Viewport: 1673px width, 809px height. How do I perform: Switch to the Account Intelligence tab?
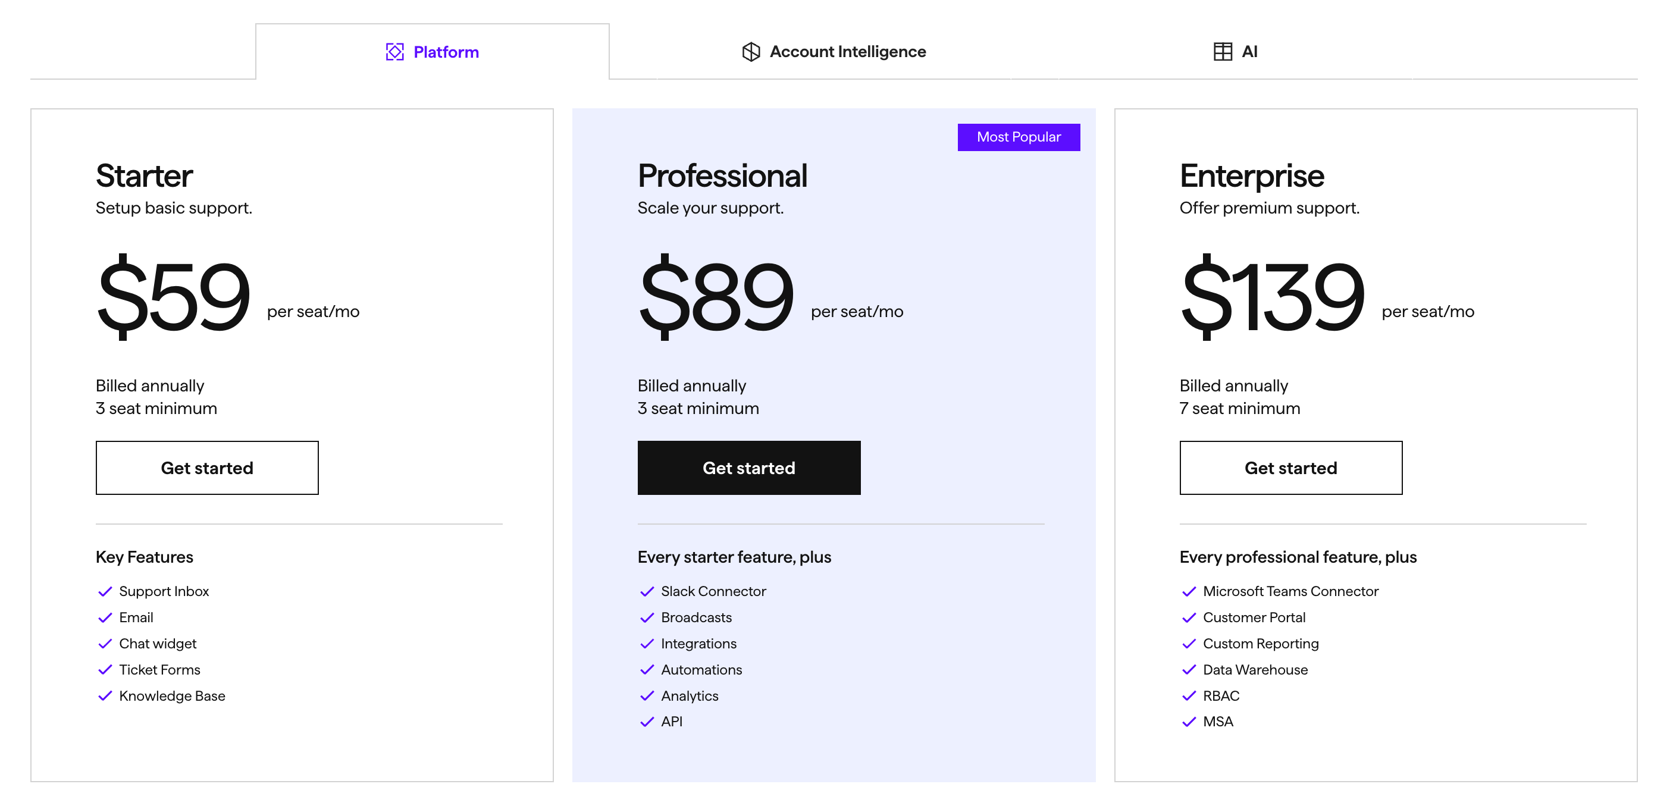tap(835, 51)
